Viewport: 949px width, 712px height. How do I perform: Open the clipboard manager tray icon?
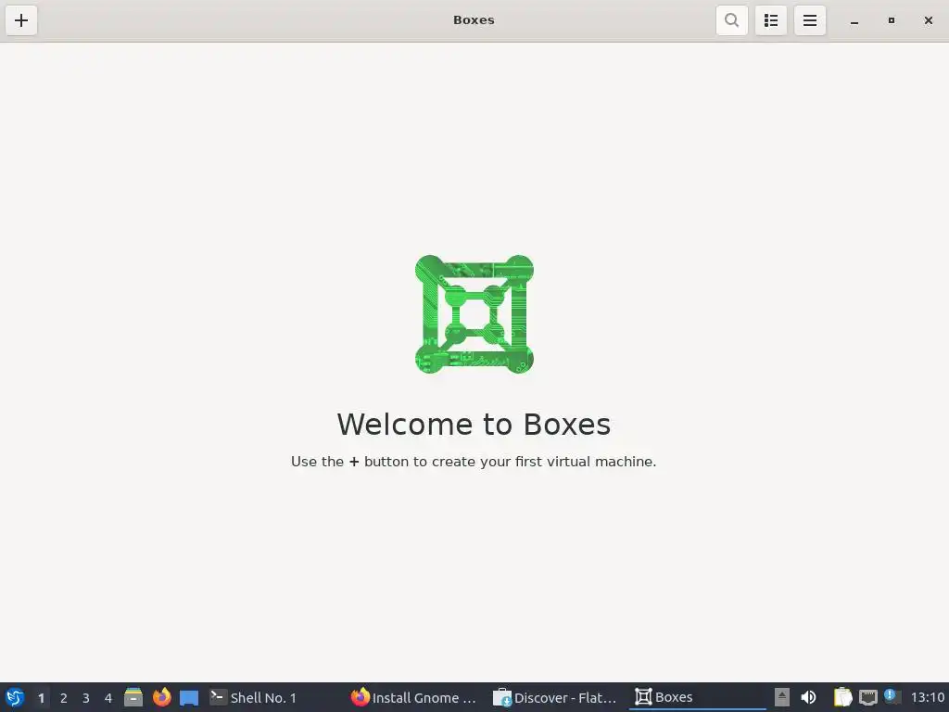pos(842,697)
